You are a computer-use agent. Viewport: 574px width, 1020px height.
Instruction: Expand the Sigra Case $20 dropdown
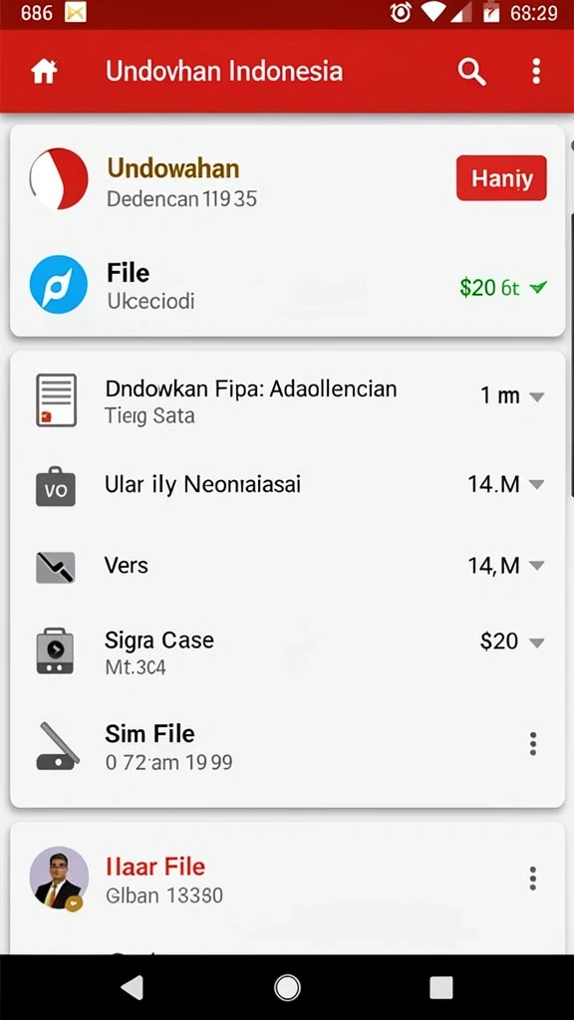536,642
